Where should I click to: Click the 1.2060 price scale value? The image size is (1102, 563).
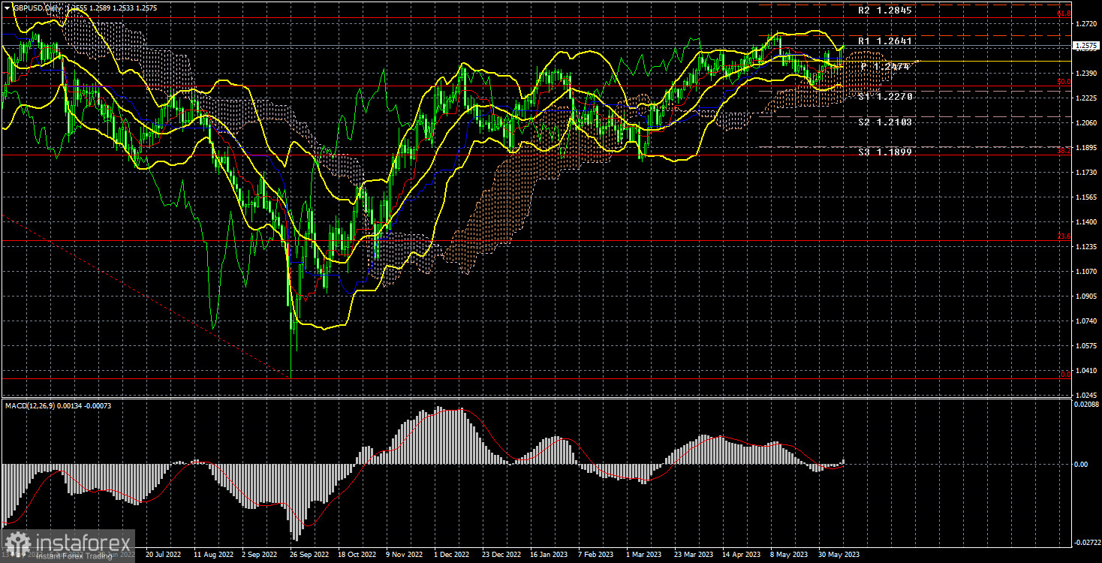click(1086, 123)
